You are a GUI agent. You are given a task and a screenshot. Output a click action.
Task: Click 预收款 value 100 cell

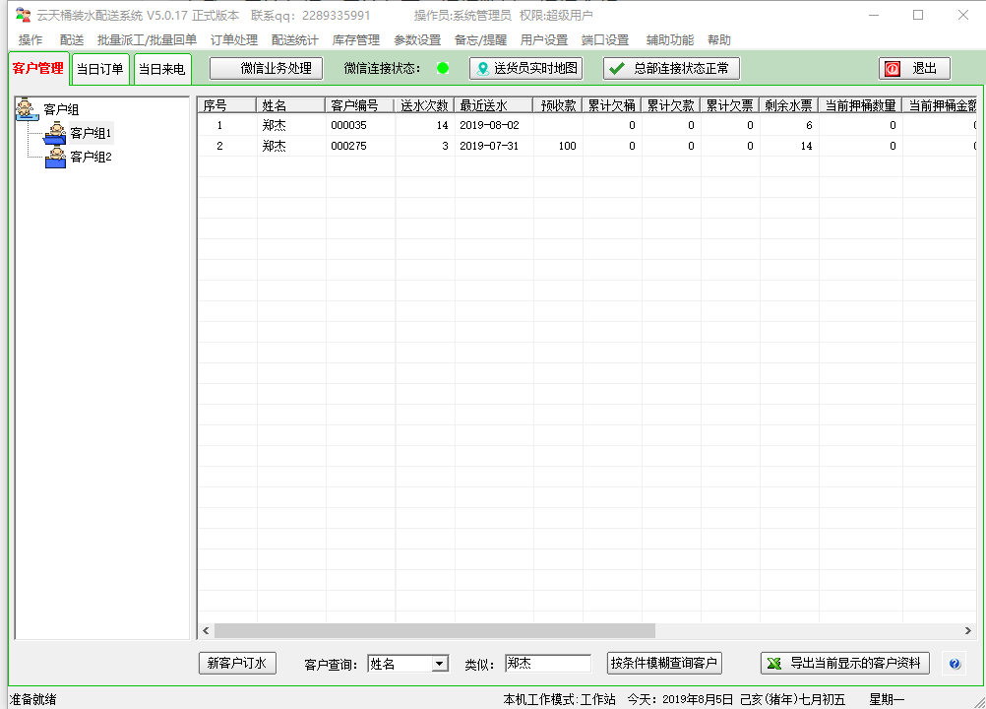click(x=567, y=146)
